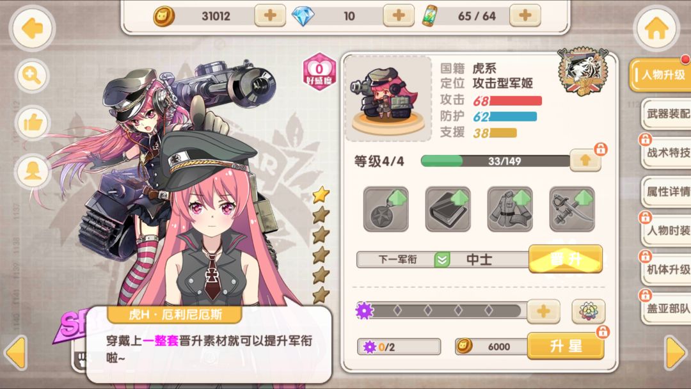Switch to 人物升级 tab
Image resolution: width=691 pixels, height=389 pixels.
(x=660, y=75)
